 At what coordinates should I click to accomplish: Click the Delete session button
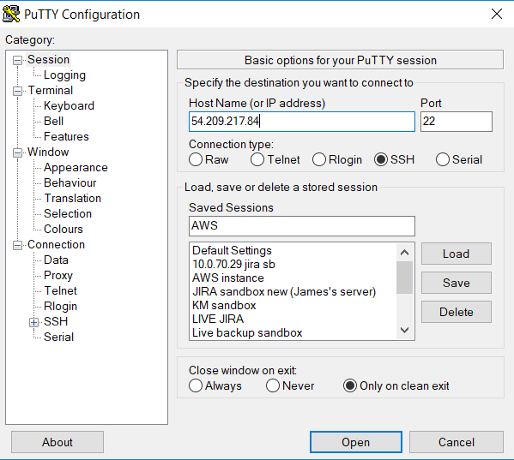(x=456, y=312)
